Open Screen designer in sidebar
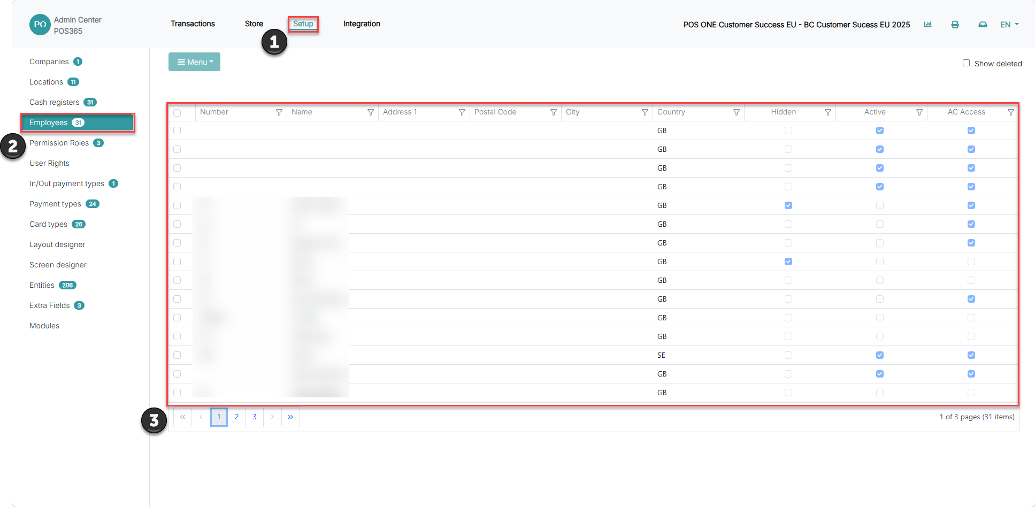The height and width of the screenshot is (507, 1035). click(58, 265)
